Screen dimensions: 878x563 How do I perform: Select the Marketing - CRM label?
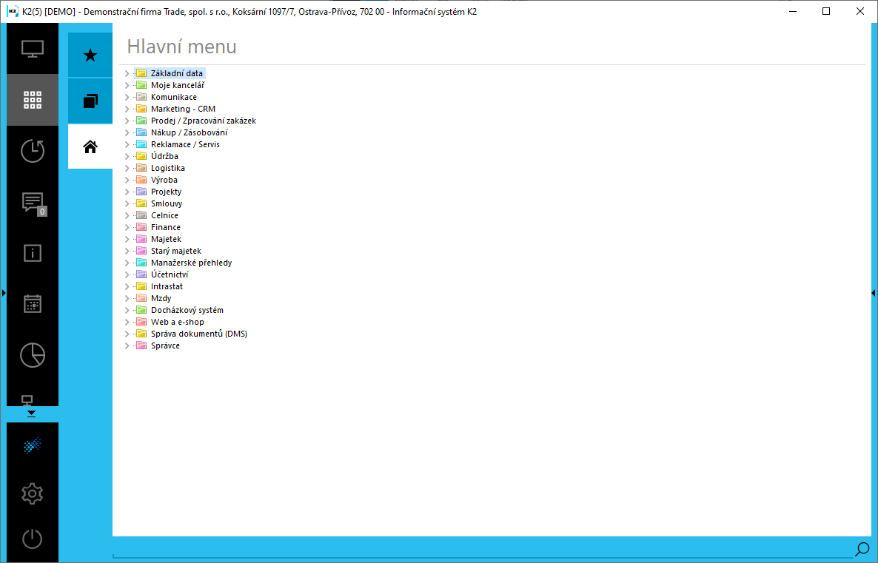pos(183,109)
